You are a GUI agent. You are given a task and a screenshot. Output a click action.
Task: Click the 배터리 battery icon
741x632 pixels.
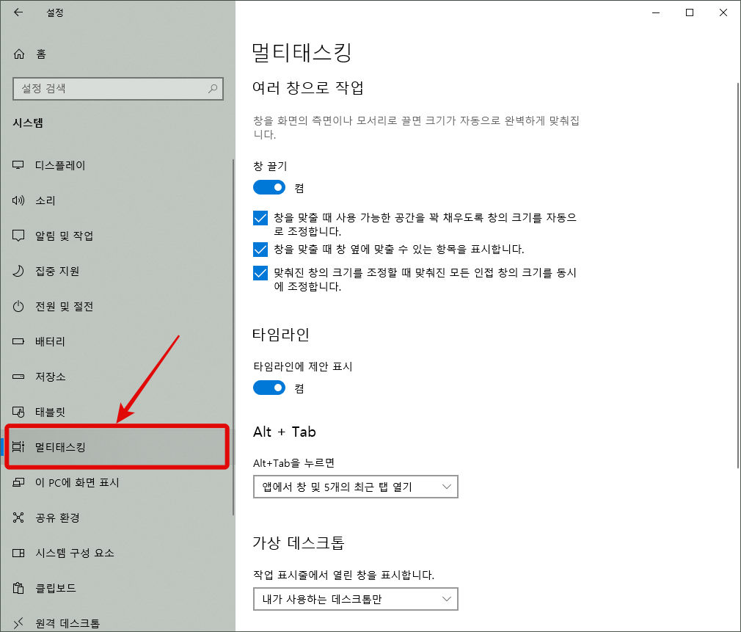tap(18, 341)
